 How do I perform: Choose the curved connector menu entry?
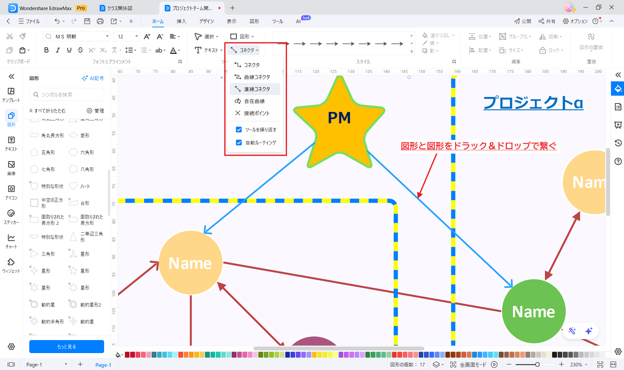coord(255,77)
